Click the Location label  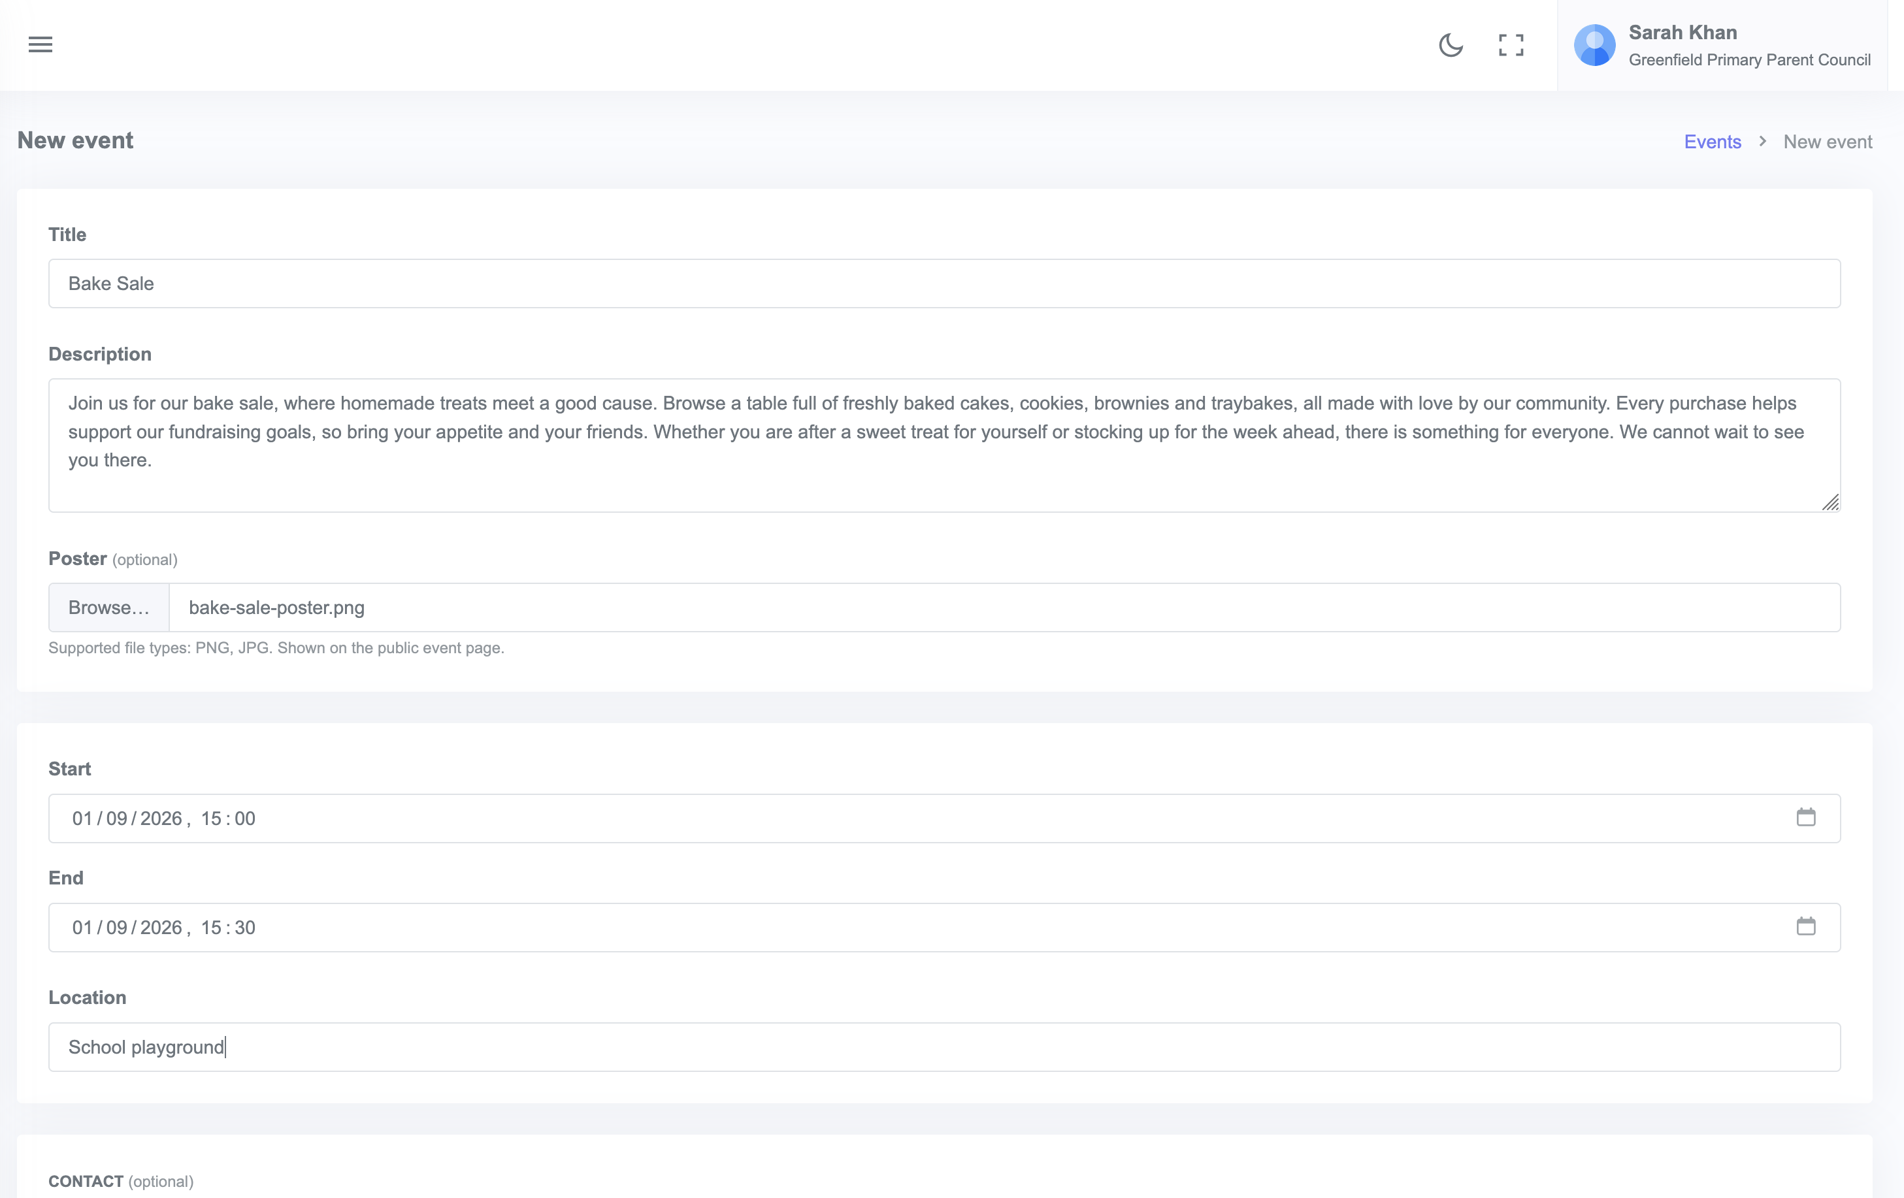87,997
